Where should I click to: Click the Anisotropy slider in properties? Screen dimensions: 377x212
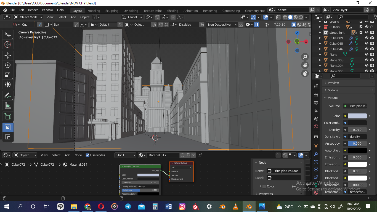click(x=357, y=144)
